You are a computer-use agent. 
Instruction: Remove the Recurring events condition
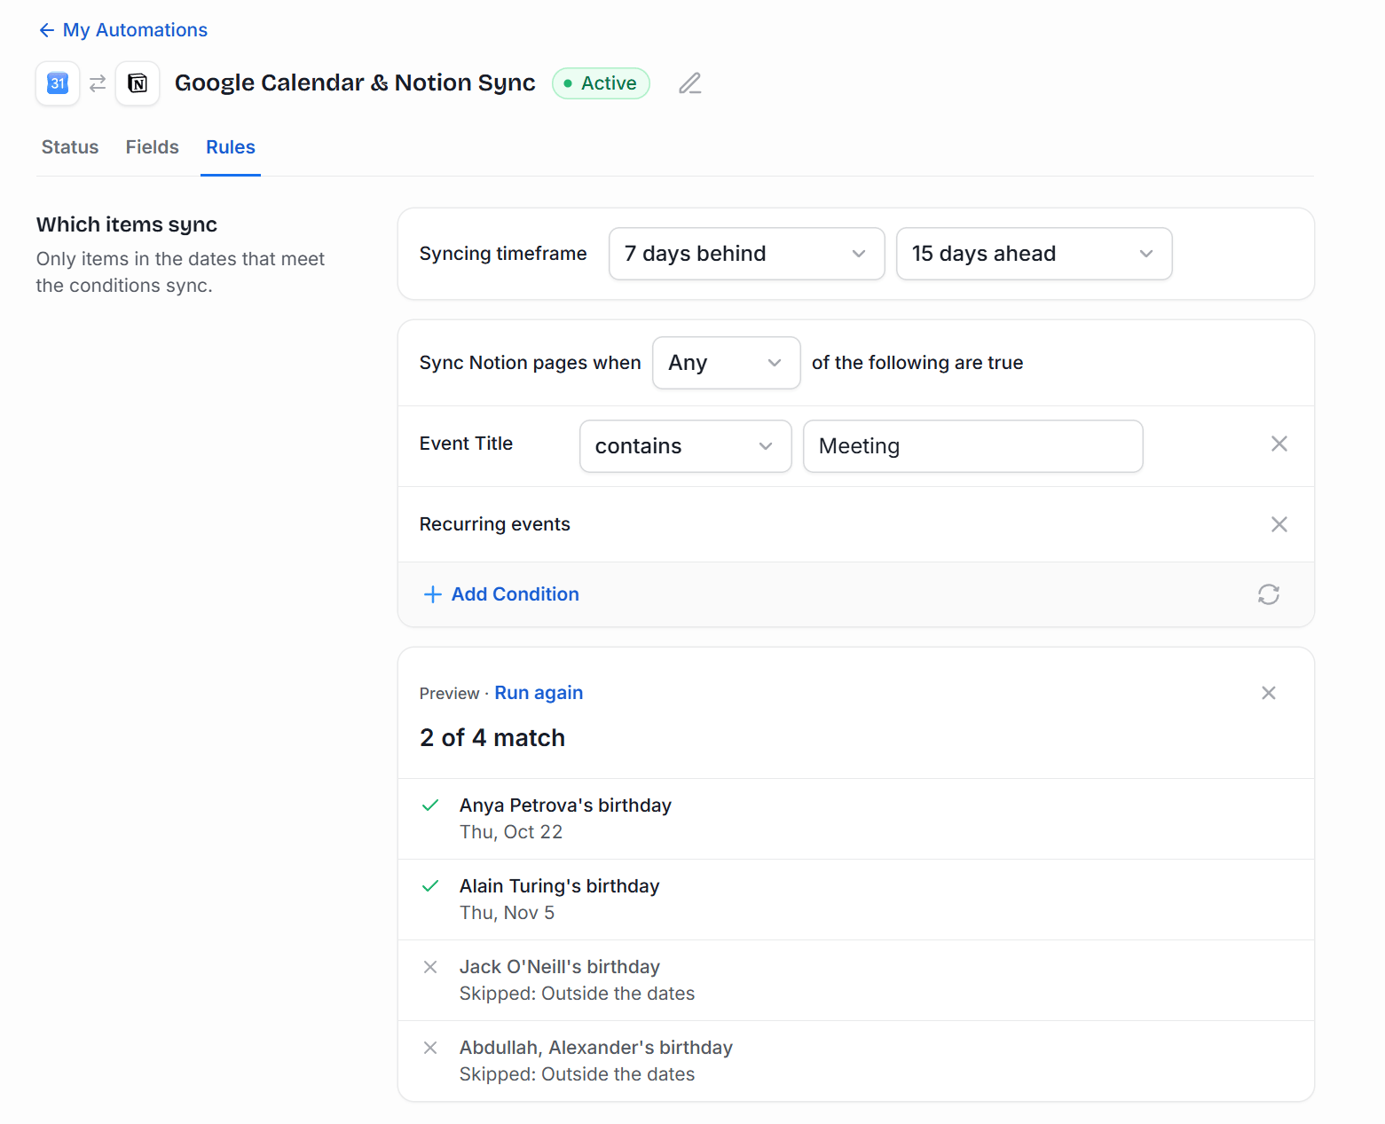[1279, 524]
